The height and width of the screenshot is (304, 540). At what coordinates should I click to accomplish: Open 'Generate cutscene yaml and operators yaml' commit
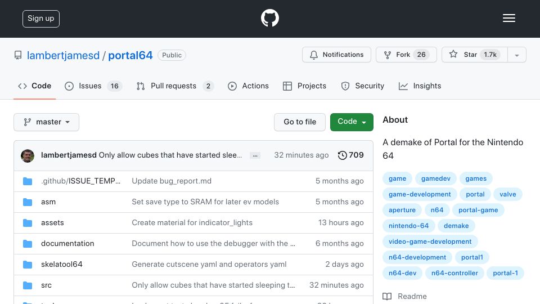point(209,265)
